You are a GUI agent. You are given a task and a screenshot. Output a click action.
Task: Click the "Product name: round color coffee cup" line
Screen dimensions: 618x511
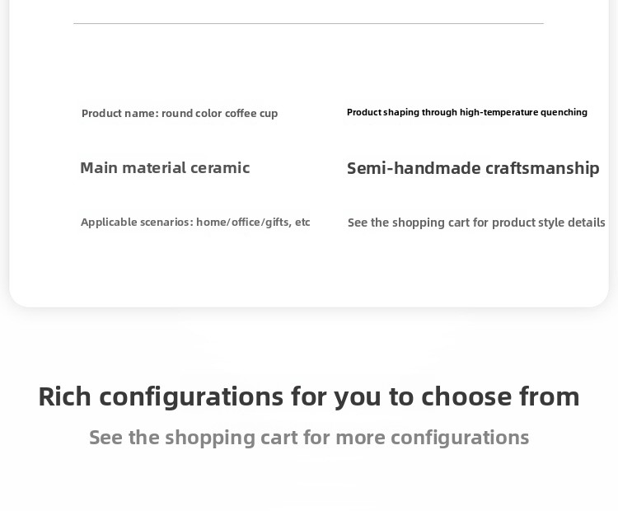click(180, 113)
